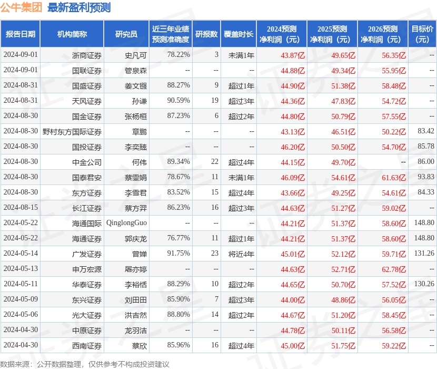Click the 2024预测净利润 column header
437x369 pixels.
coord(282,34)
